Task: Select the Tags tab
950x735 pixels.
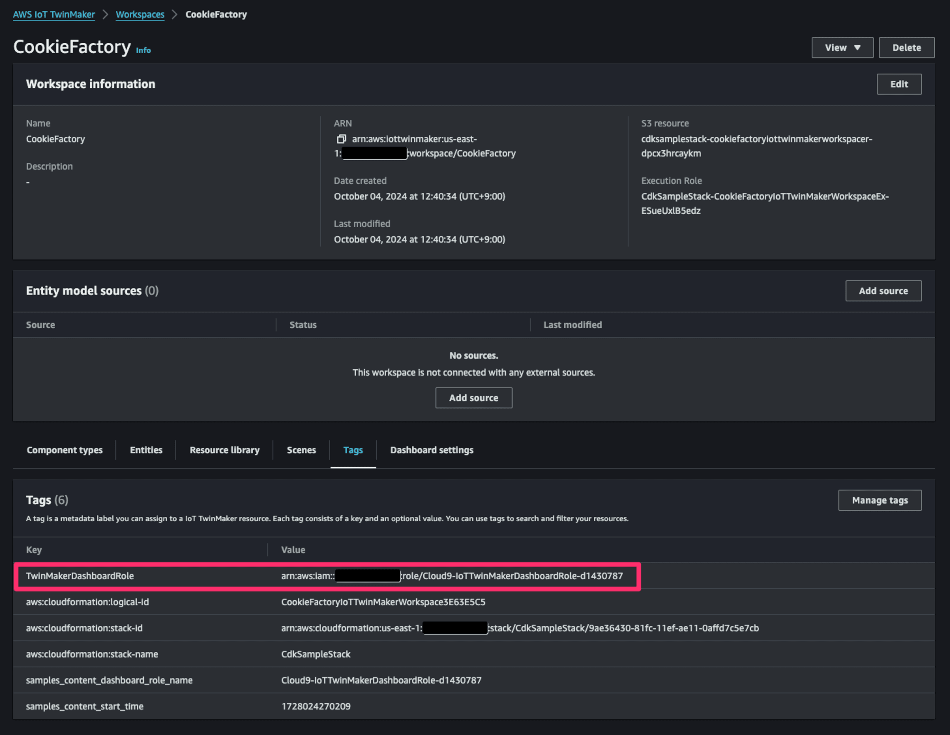Action: pyautogui.click(x=353, y=450)
